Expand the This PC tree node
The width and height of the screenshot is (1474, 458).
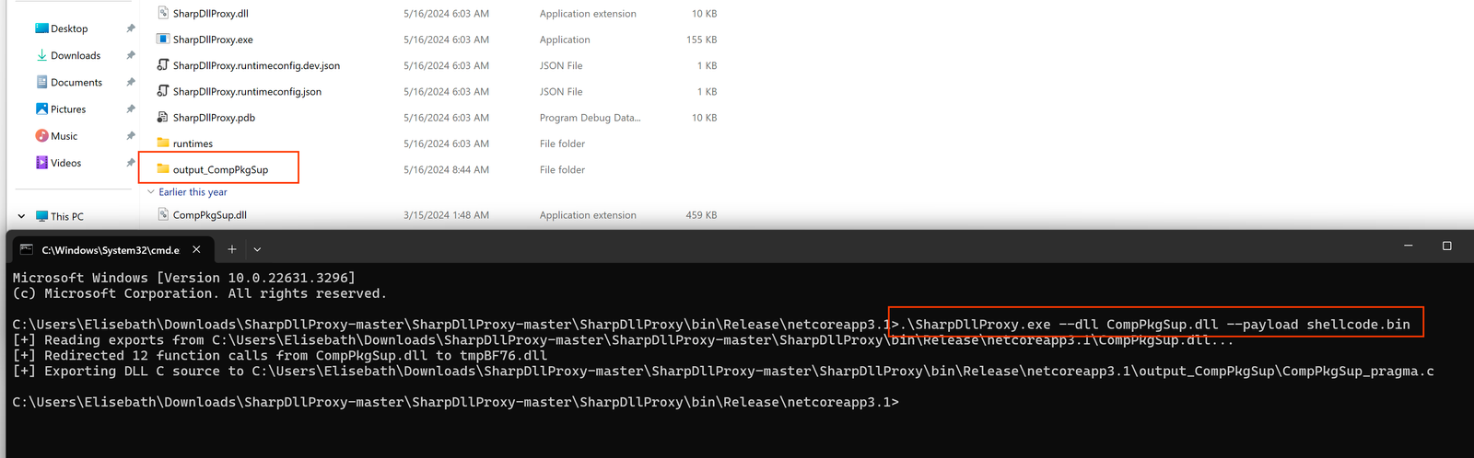21,217
